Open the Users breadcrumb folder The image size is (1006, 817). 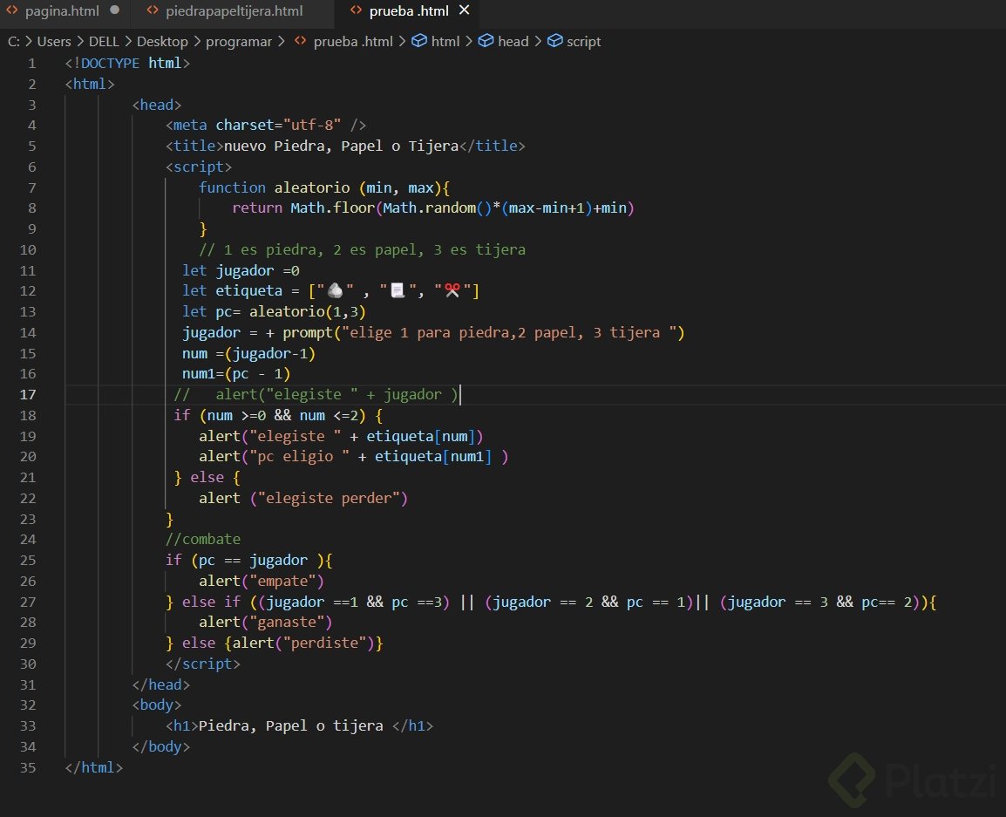pyautogui.click(x=54, y=42)
